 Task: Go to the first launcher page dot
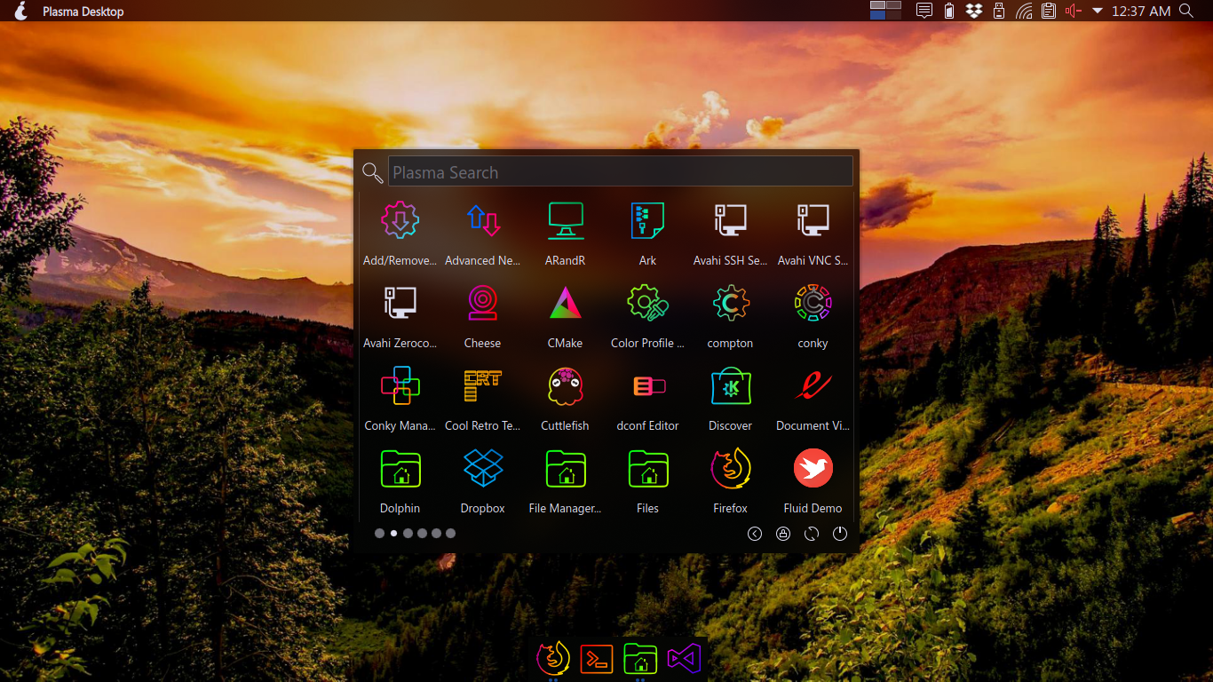(379, 534)
